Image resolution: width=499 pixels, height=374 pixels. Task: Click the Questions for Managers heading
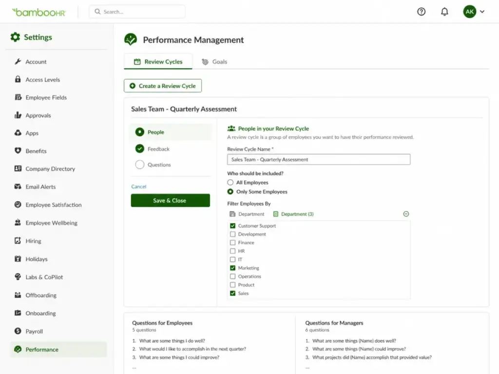pos(334,323)
